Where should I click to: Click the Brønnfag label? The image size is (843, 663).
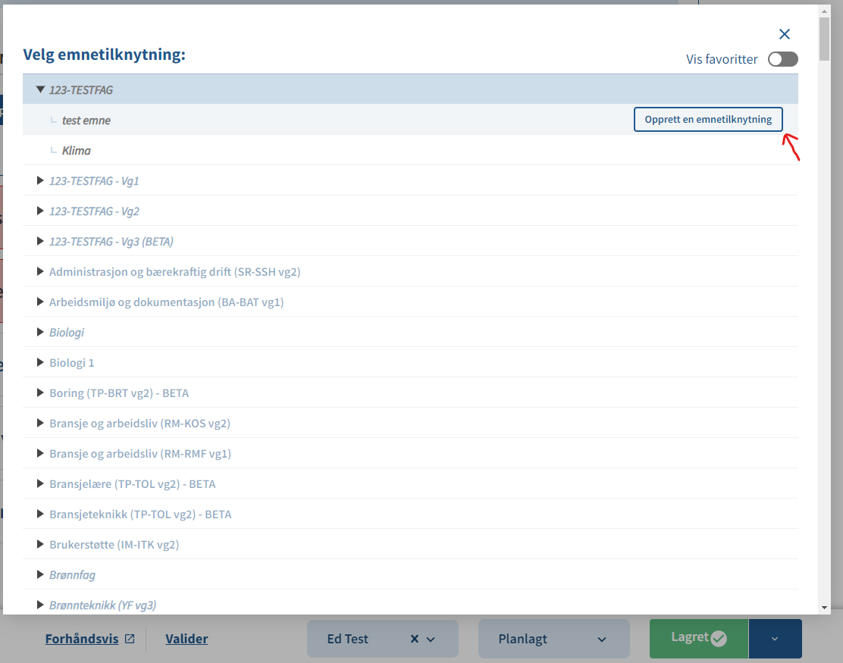click(73, 575)
